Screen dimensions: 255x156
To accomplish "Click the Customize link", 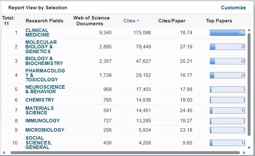I will [233, 8].
